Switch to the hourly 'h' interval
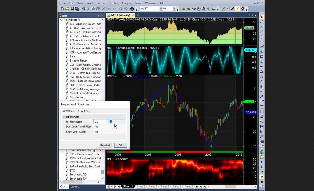The width and height of the screenshot is (314, 191). click(262, 167)
